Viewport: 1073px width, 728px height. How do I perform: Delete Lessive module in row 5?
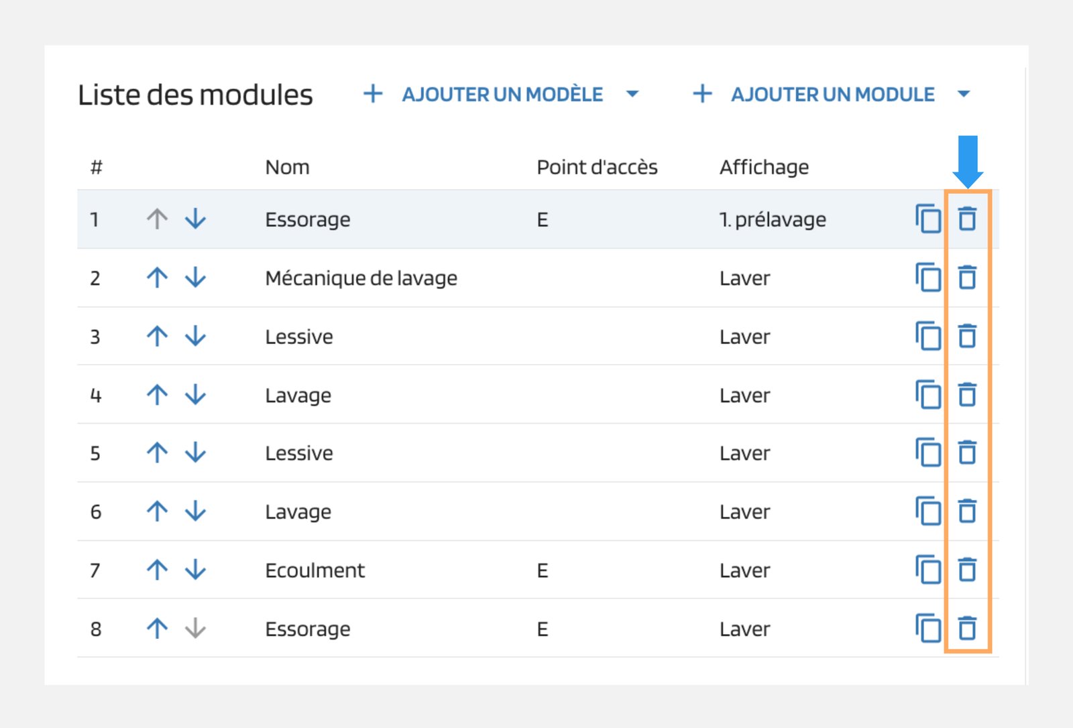coord(966,453)
